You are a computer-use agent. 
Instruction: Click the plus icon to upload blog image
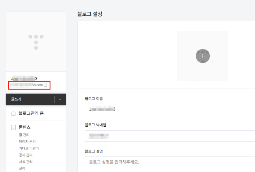point(202,56)
